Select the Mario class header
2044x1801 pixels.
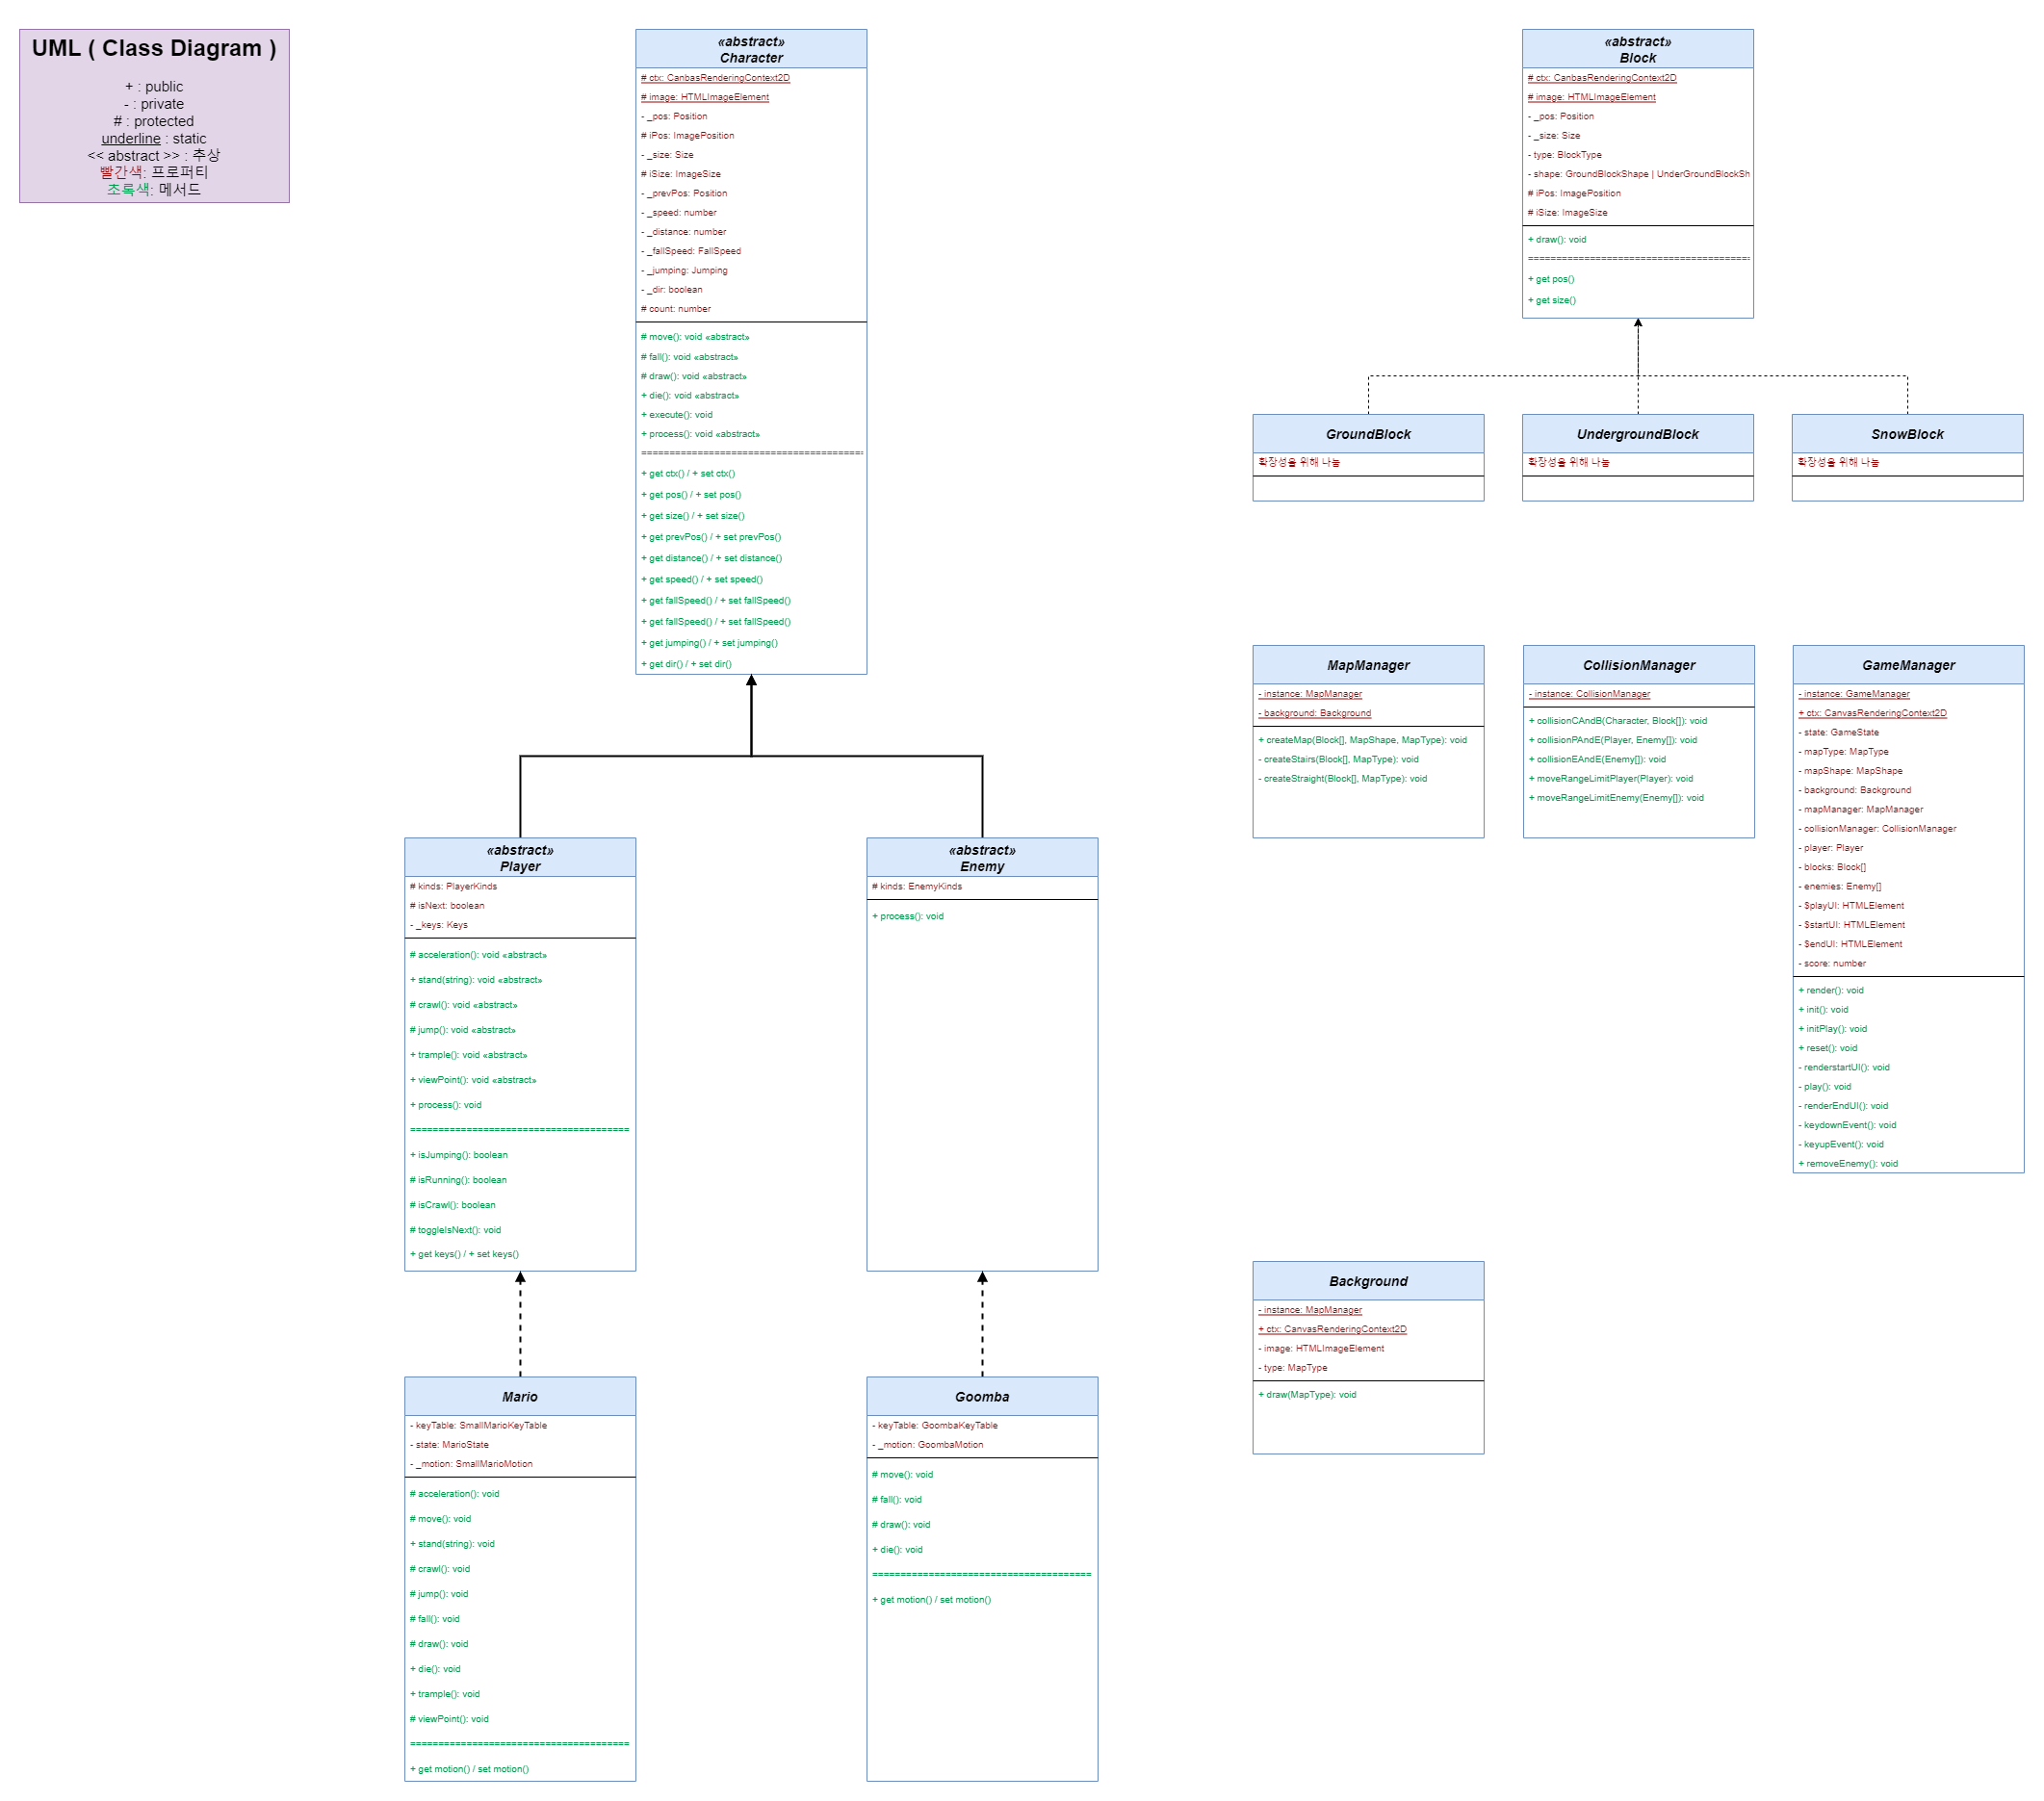coord(519,1396)
